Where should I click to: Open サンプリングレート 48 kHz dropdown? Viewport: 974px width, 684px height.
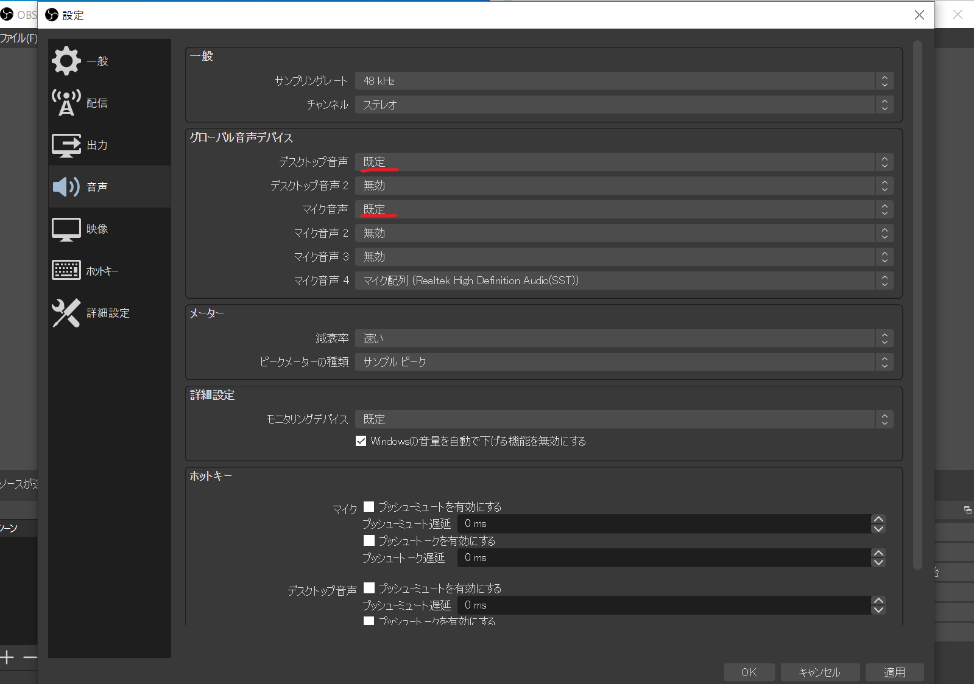[x=624, y=81]
